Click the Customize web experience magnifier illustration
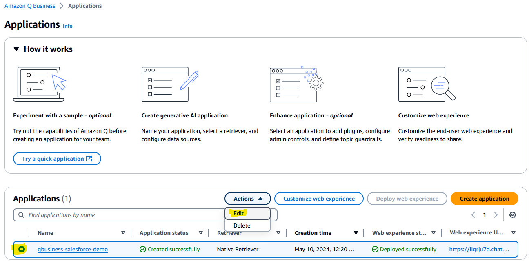Viewport: 529px width, 263px height. [x=427, y=84]
